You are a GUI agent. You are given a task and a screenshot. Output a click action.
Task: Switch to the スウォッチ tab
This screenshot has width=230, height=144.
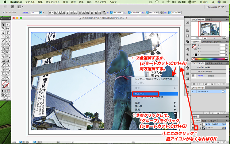point(207,41)
